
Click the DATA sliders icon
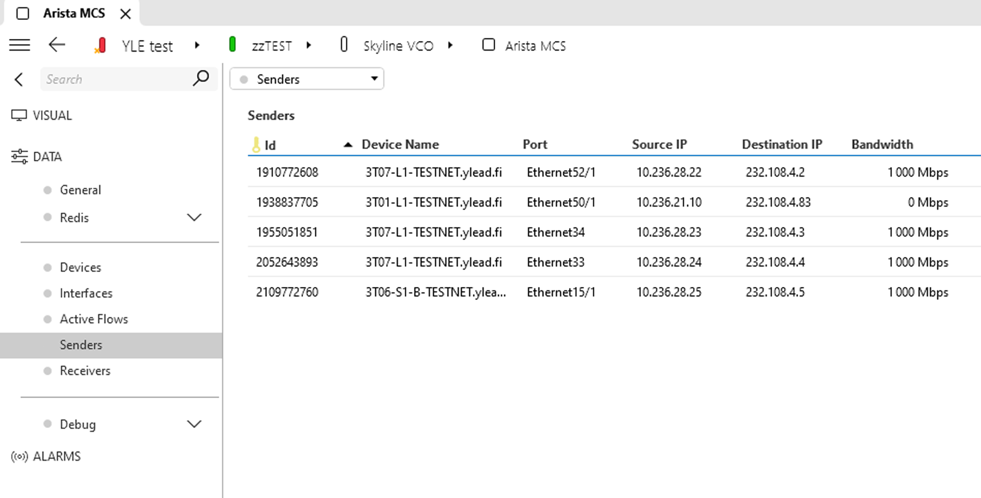(19, 157)
